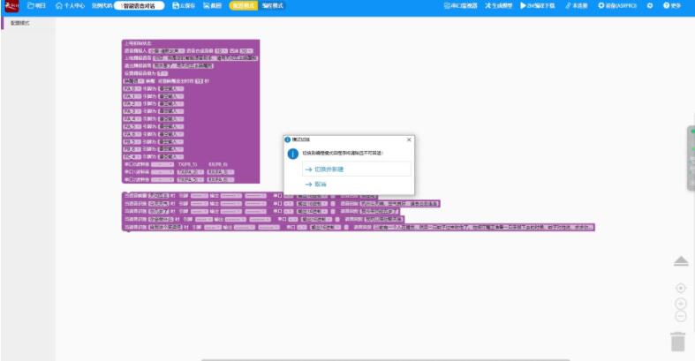Tick the checkbox in the third command row
The height and width of the screenshot is (361, 695).
(333, 212)
